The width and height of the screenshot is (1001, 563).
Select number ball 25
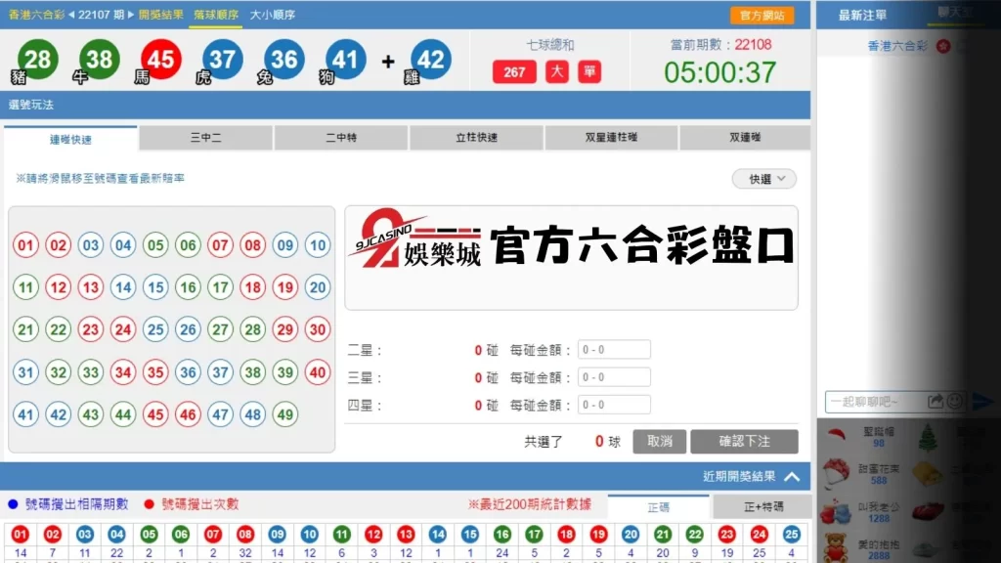(x=155, y=329)
